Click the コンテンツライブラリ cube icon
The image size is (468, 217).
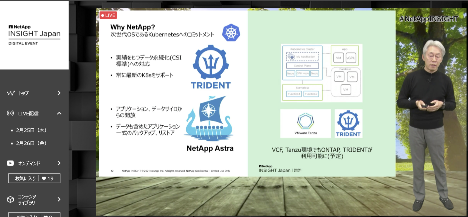pyautogui.click(x=10, y=199)
